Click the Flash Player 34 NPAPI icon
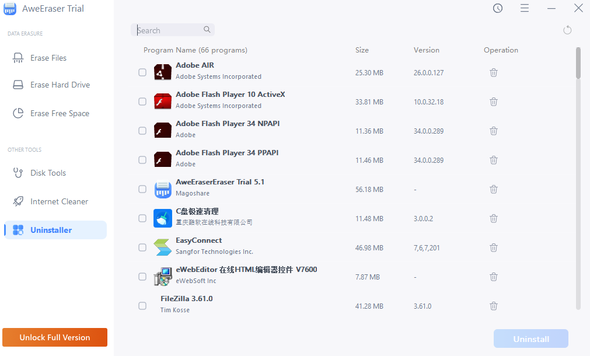Viewport: 590px width, 356px height. coord(163,131)
